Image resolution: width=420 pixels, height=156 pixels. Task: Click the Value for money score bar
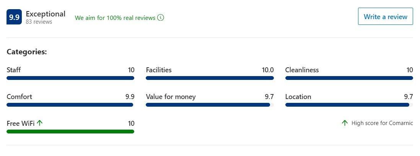(210, 105)
